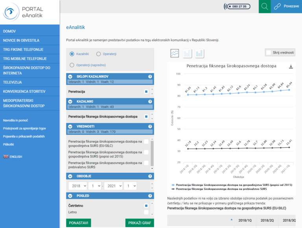The image size is (302, 228).
Task: Click the PORTAL eAnalitik logo
Action: tap(24, 12)
